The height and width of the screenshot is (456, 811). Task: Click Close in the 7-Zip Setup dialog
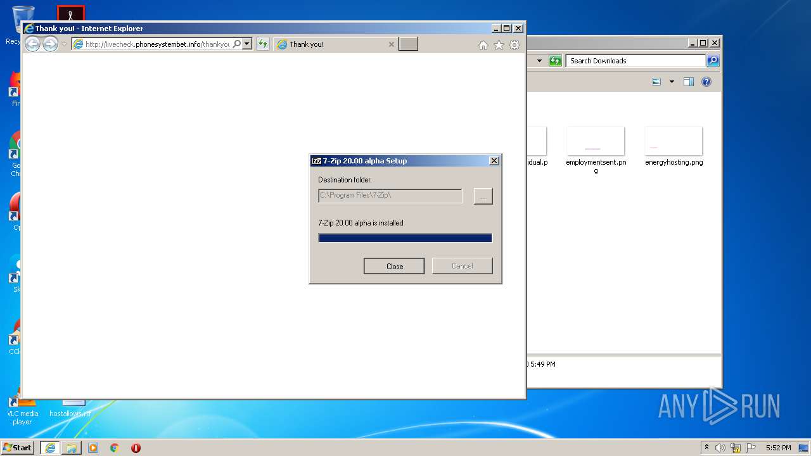pyautogui.click(x=394, y=266)
